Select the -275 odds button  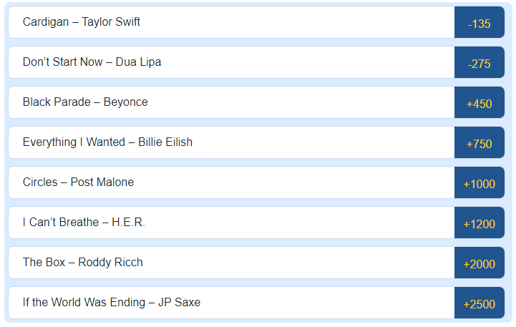[x=479, y=63]
